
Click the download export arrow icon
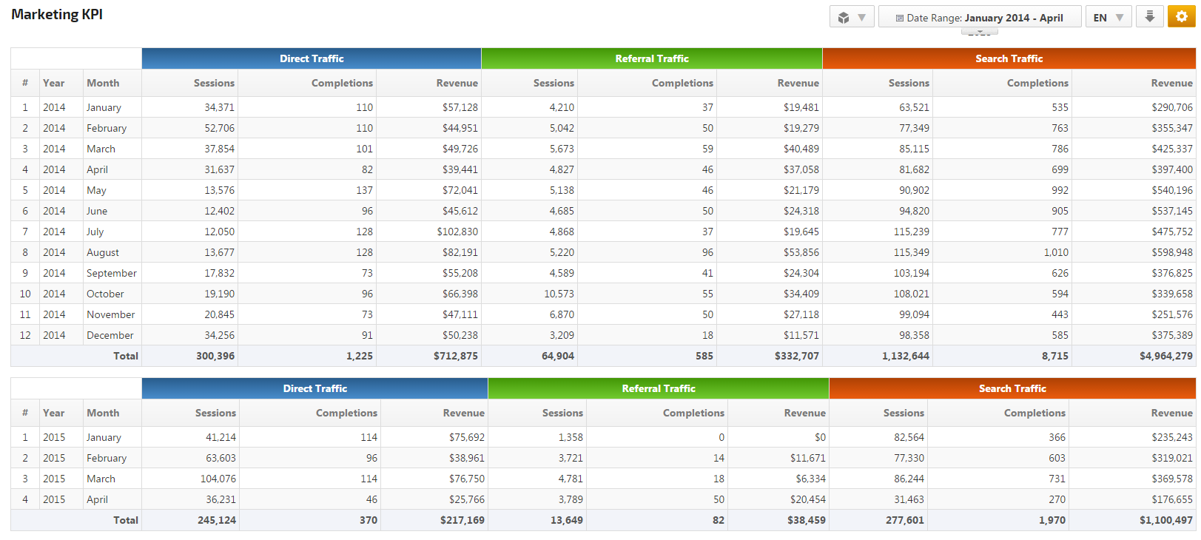1149,17
